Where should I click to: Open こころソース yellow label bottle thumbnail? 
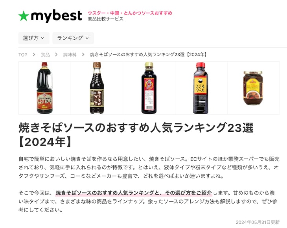tap(201, 88)
